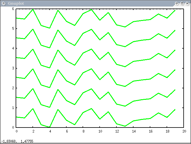Viewport: 191px width, 144px height.
Task: Maximize the Gnuplot window
Action: [x=182, y=4]
